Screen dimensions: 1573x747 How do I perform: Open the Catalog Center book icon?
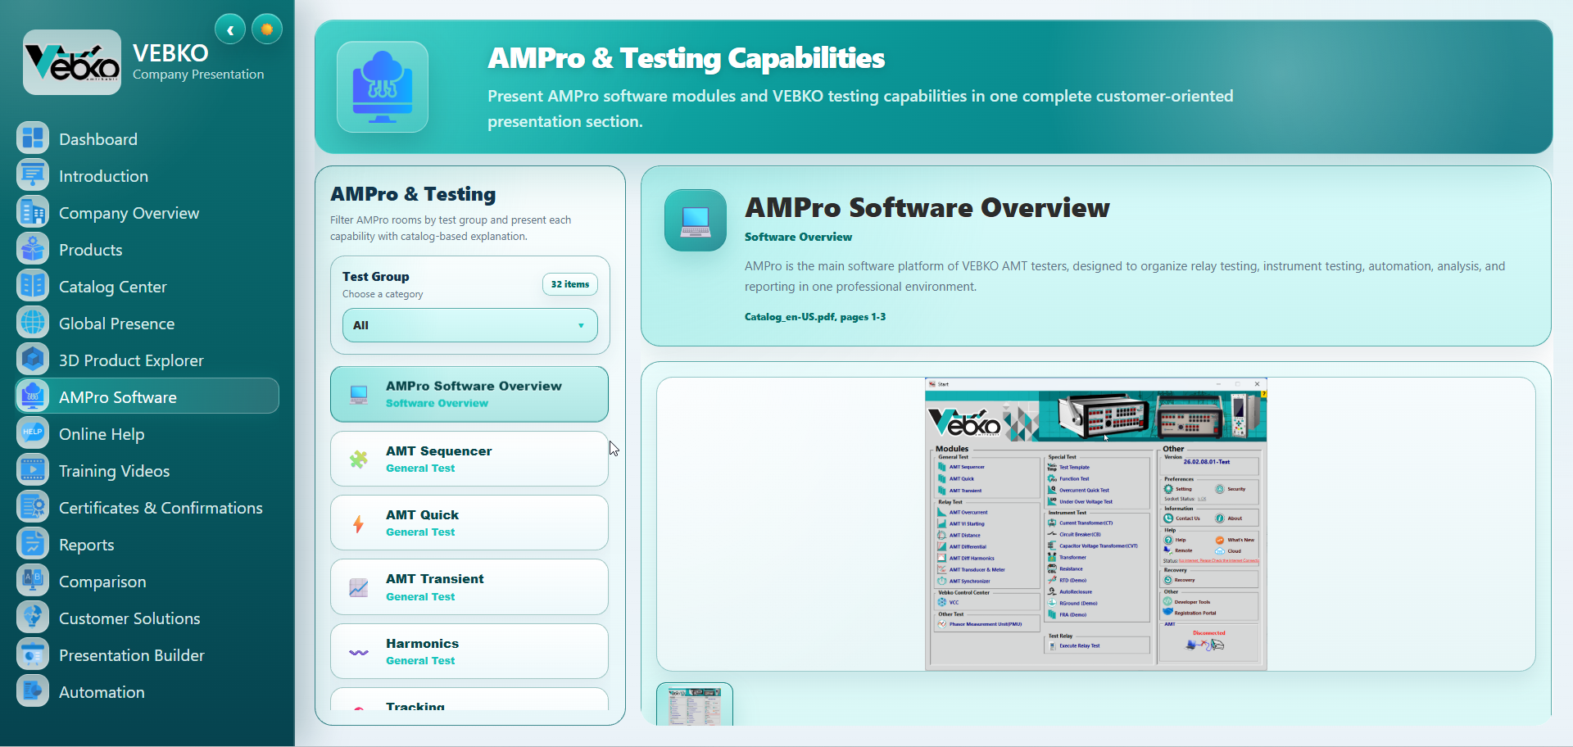click(x=33, y=286)
